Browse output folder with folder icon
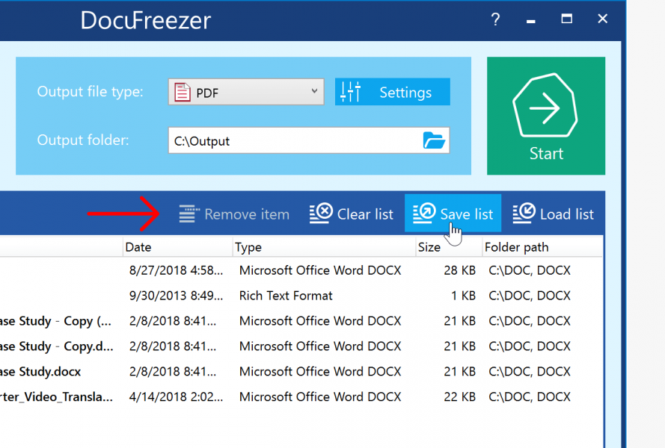The image size is (665, 448). click(434, 140)
